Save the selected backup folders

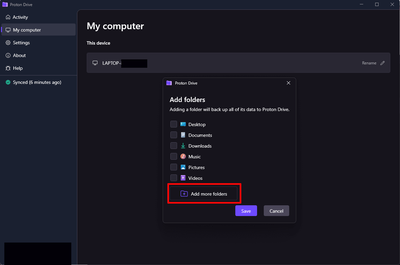click(x=246, y=211)
